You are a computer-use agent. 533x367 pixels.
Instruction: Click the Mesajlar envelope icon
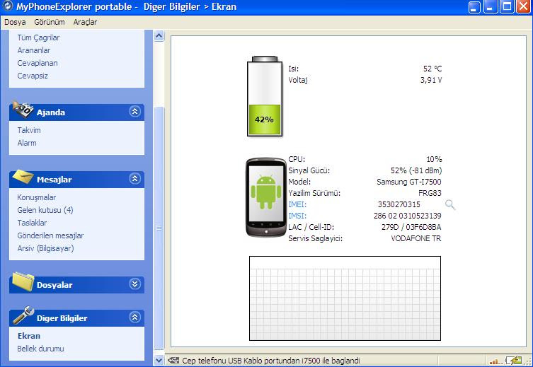23,176
